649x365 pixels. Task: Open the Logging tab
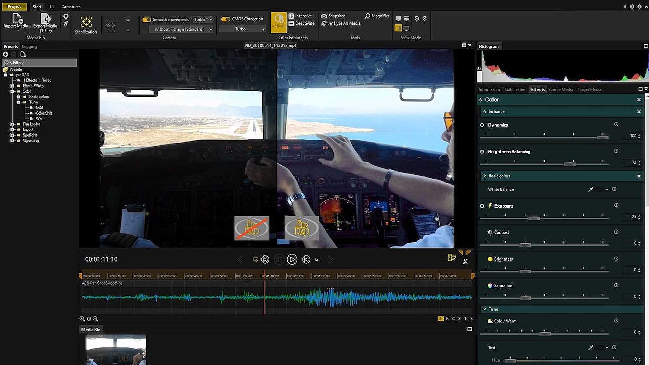(x=29, y=47)
